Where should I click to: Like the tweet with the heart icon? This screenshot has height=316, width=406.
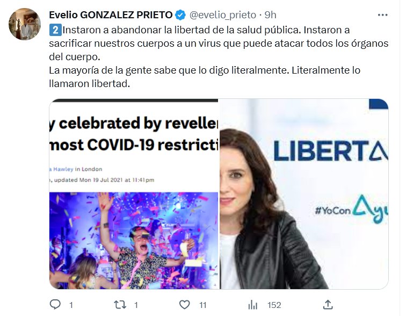coord(185,305)
